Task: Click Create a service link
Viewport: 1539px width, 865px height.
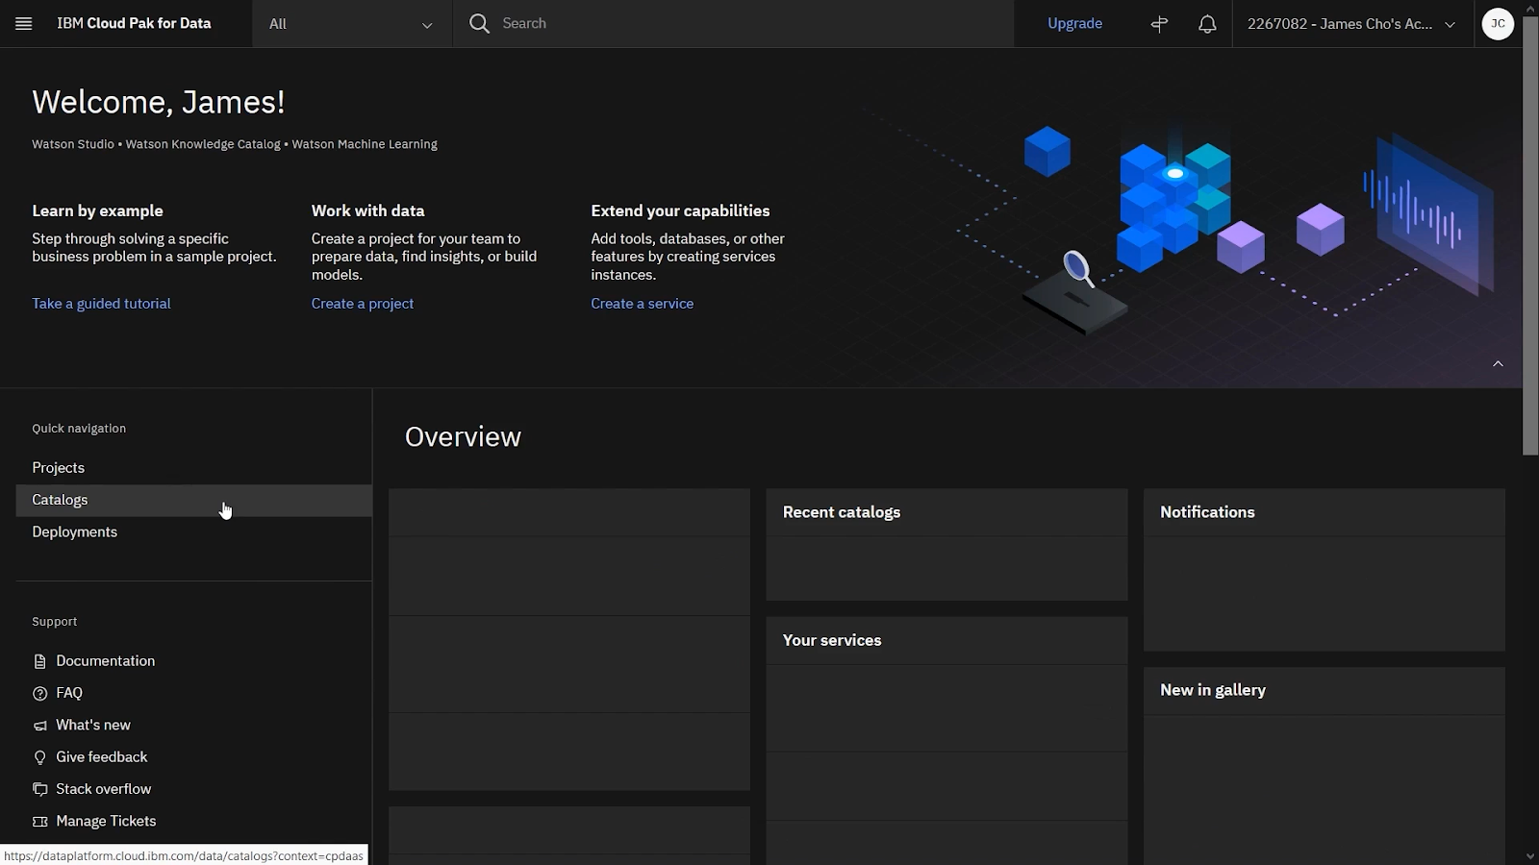Action: click(643, 304)
